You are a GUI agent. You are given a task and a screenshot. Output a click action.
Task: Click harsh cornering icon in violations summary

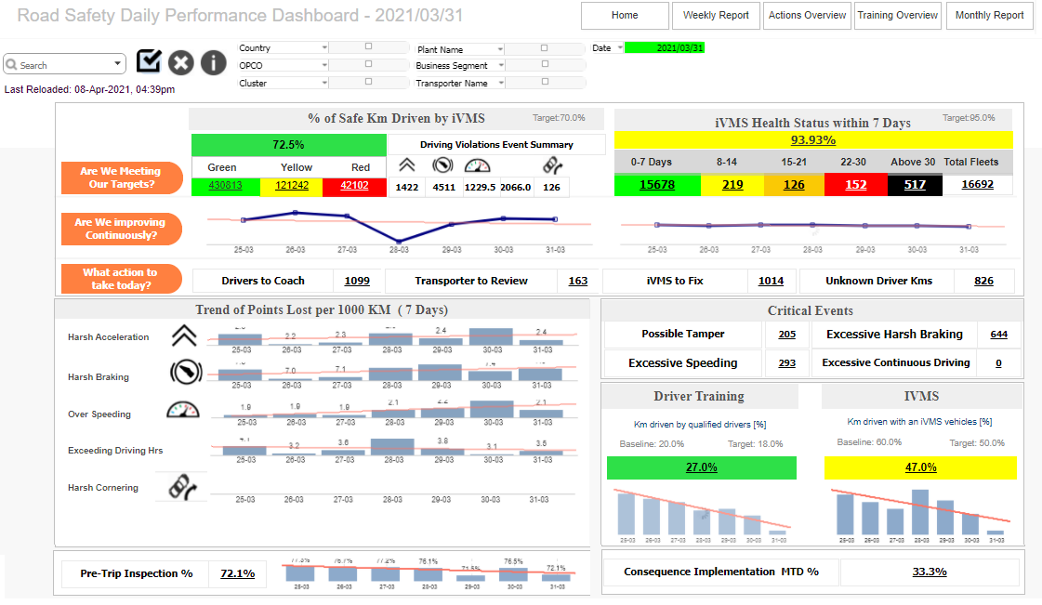tap(552, 165)
